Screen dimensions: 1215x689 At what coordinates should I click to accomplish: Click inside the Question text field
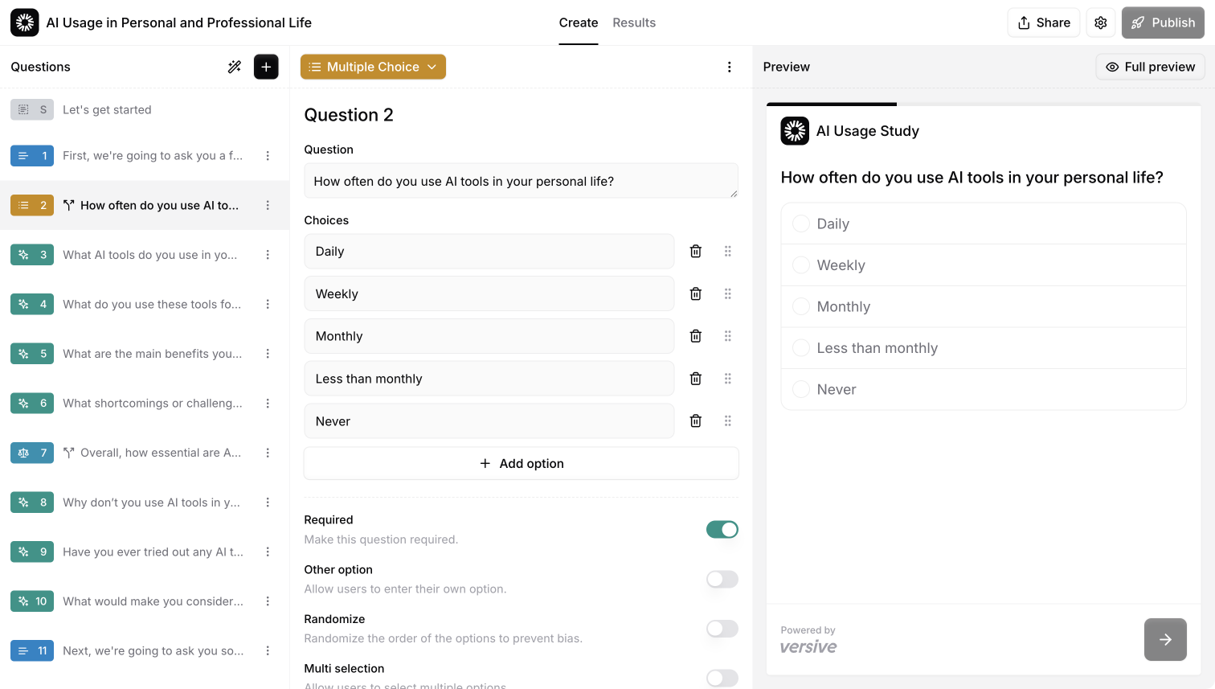(521, 180)
